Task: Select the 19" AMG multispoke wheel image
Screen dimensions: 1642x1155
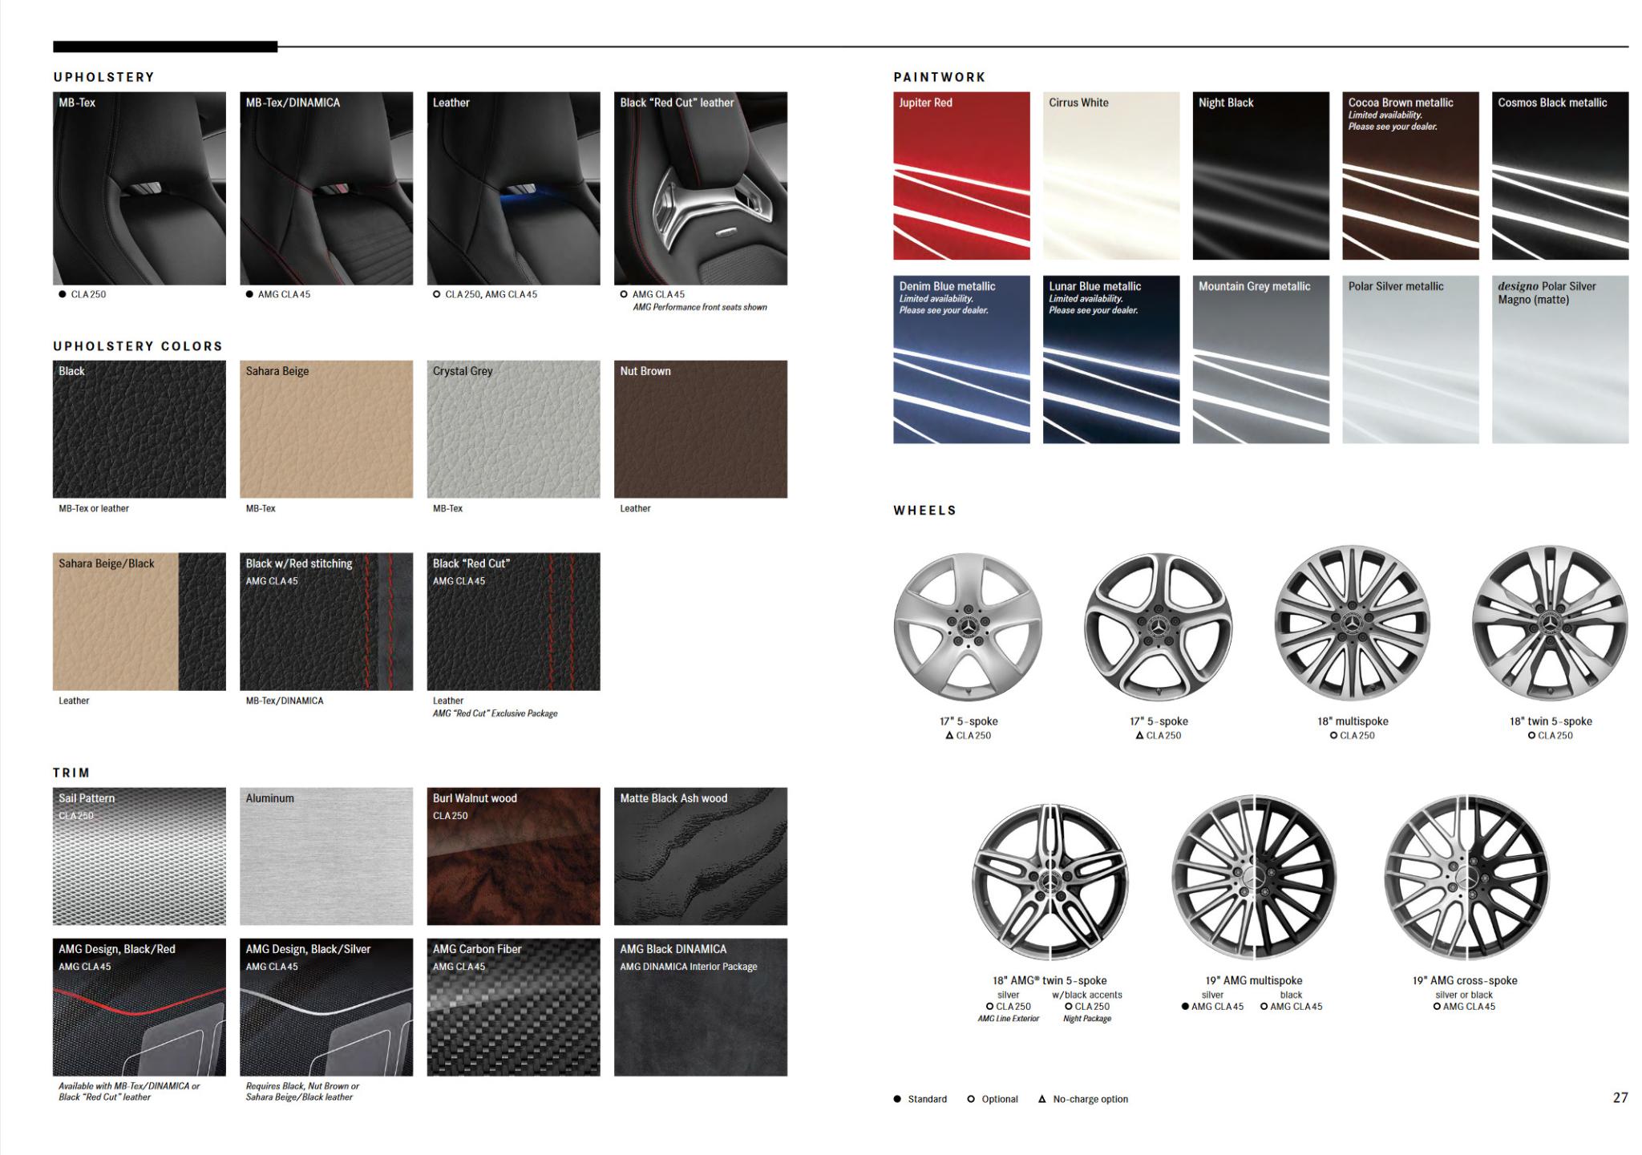Action: pyautogui.click(x=1254, y=878)
